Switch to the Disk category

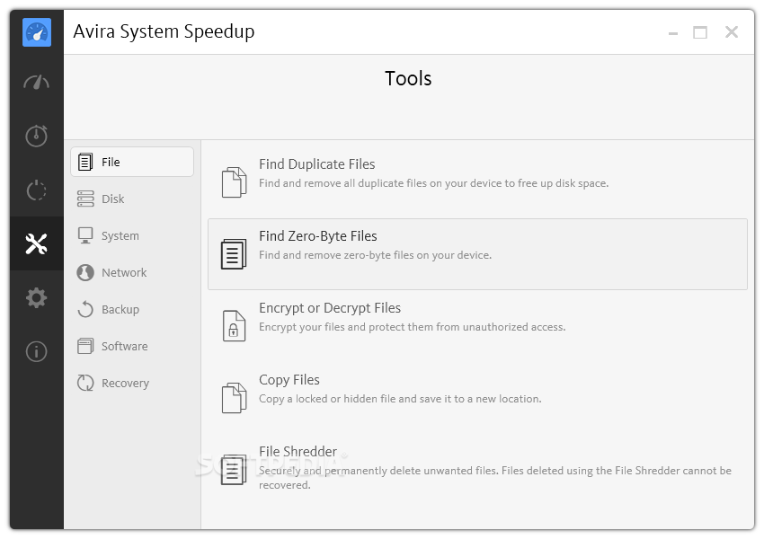tap(132, 199)
